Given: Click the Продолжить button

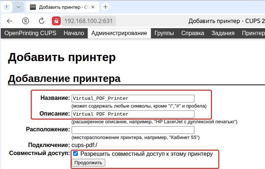Looking at the screenshot, I should [x=88, y=163].
